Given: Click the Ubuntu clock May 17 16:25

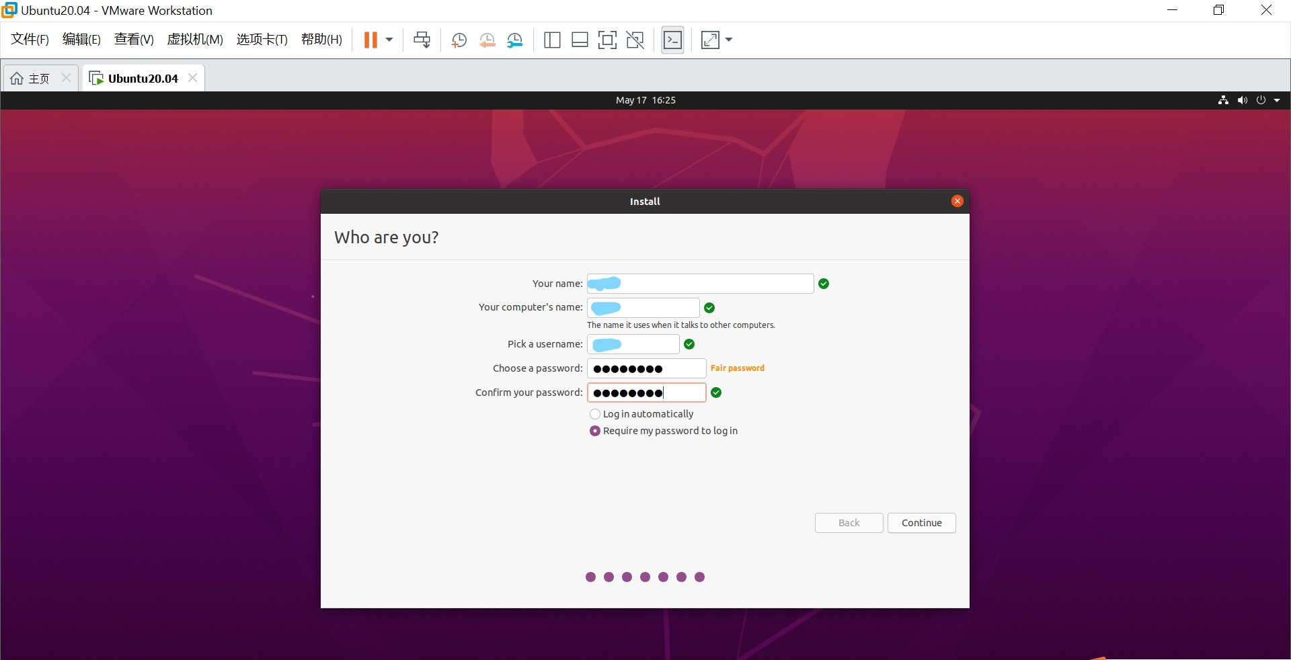Looking at the screenshot, I should 645,100.
